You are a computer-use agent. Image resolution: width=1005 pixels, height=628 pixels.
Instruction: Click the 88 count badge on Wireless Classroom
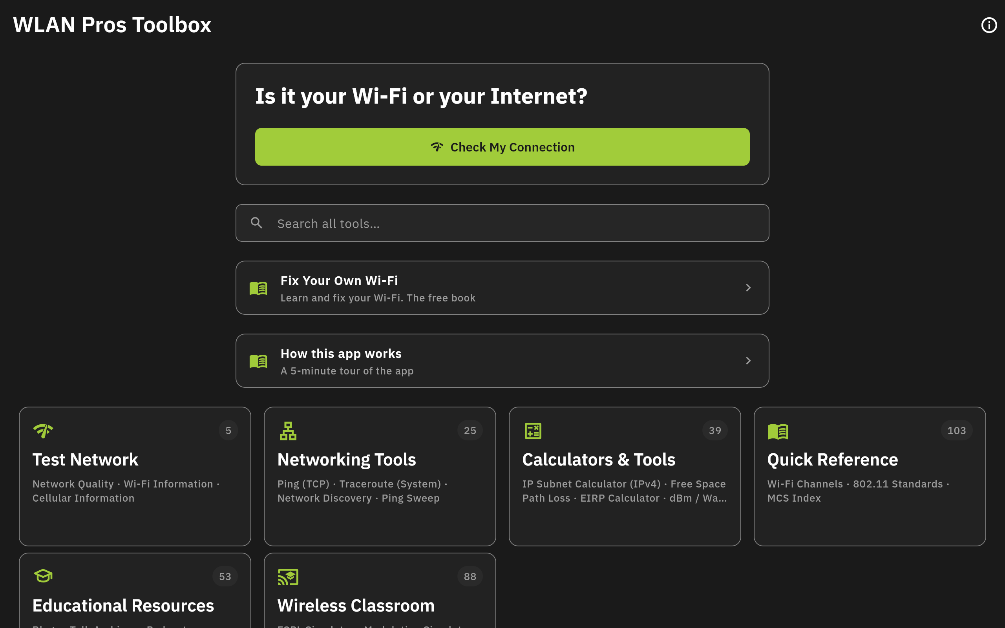470,577
